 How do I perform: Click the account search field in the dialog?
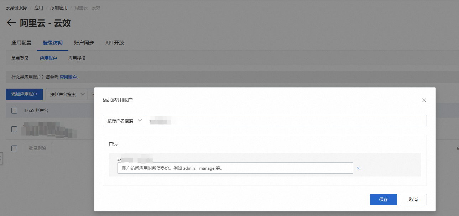pyautogui.click(x=286, y=121)
